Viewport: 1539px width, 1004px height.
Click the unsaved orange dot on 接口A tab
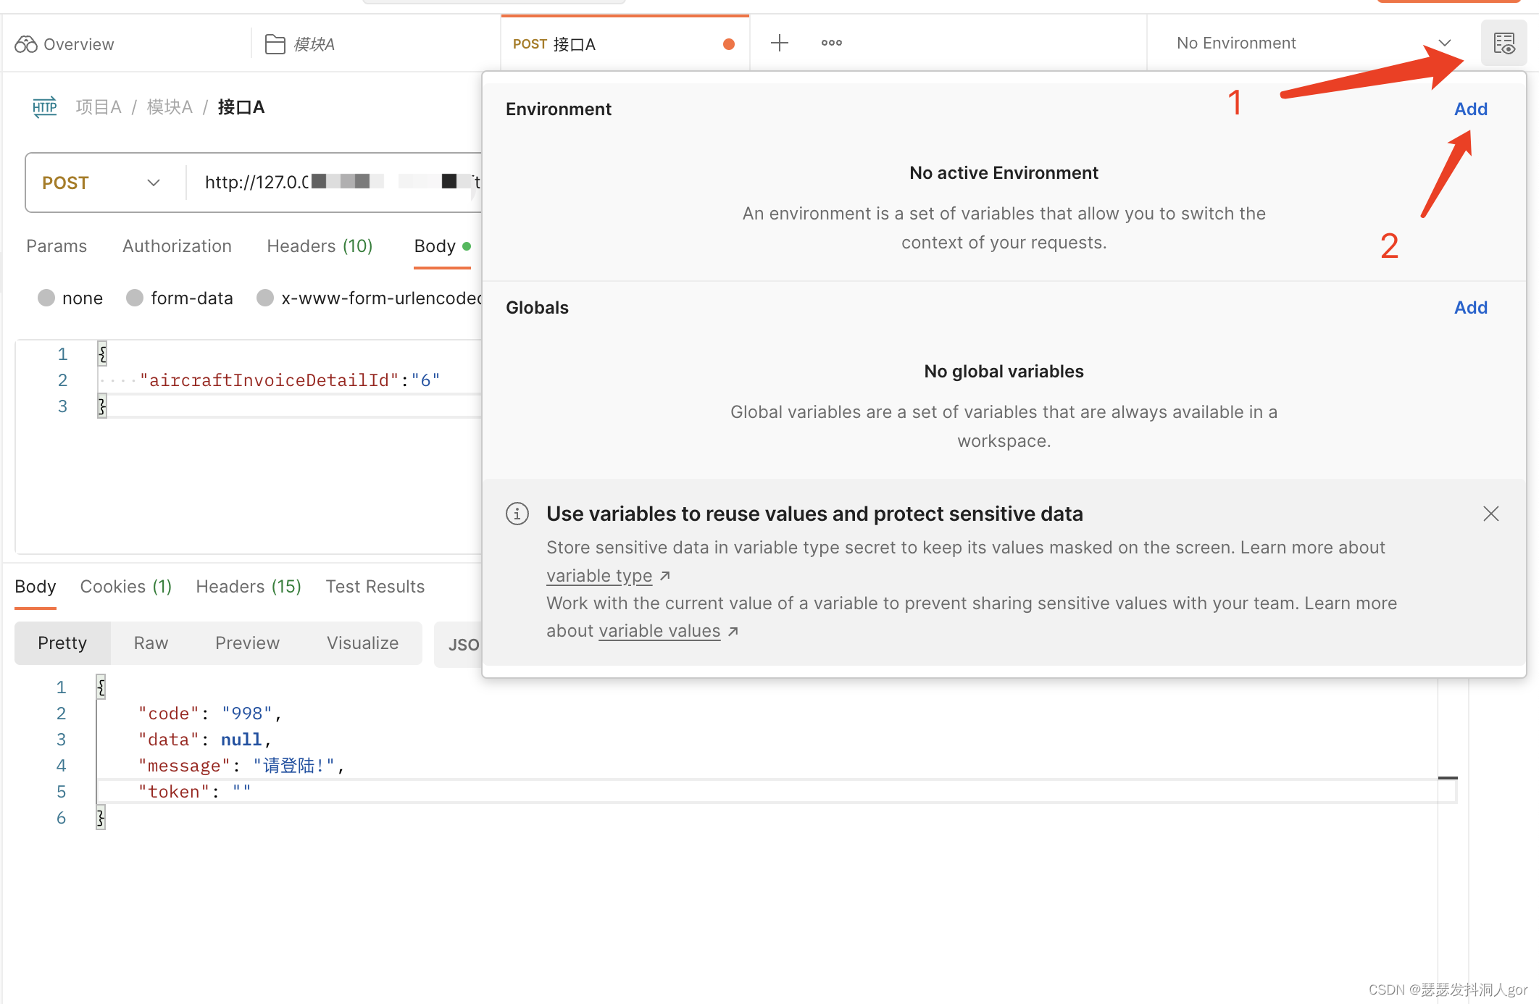(729, 44)
